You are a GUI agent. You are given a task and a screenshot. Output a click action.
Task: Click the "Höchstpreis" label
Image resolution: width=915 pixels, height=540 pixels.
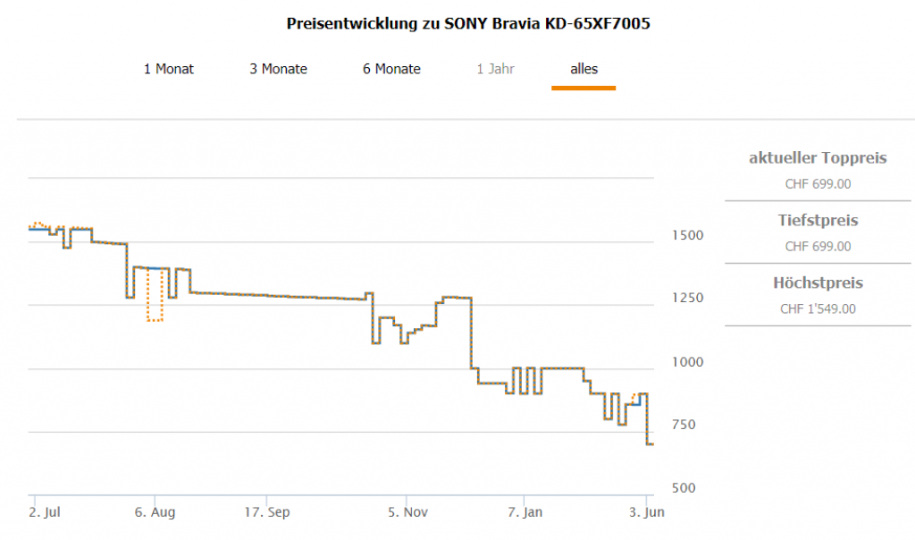[x=818, y=283]
